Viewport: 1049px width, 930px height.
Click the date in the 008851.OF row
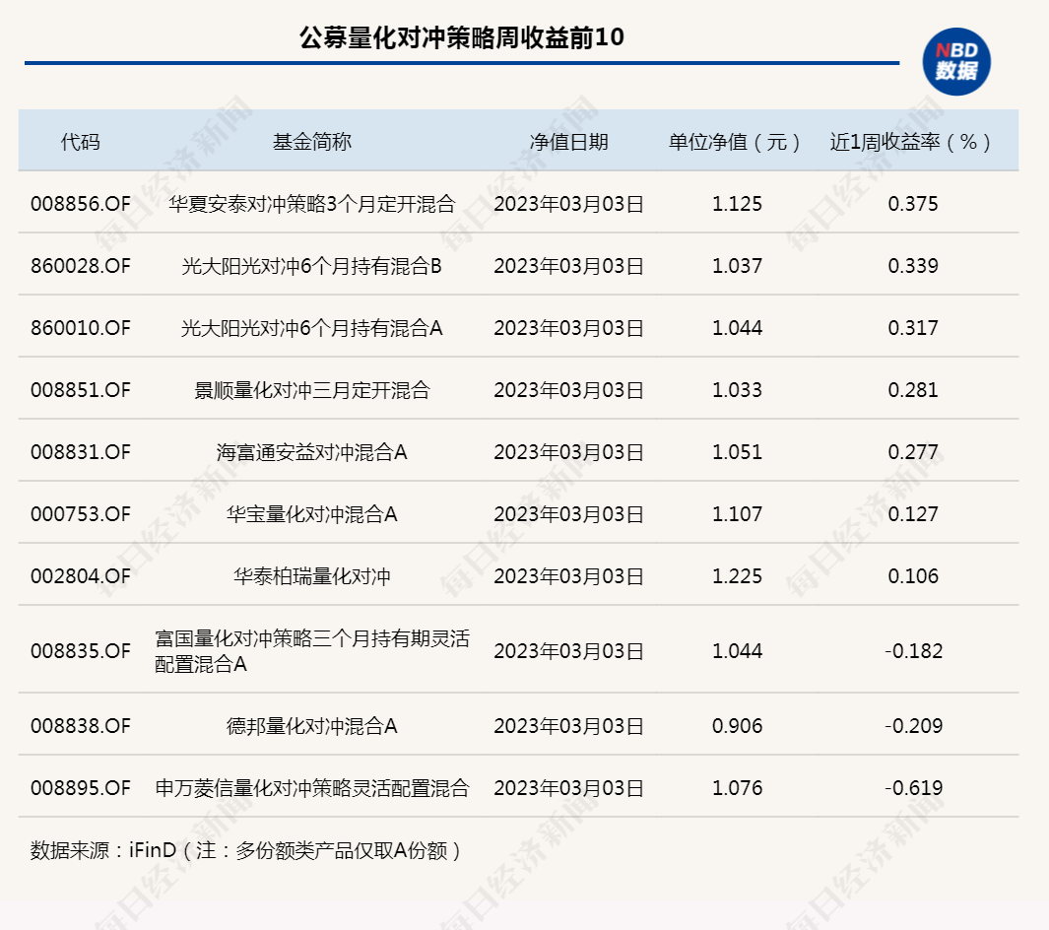point(568,390)
